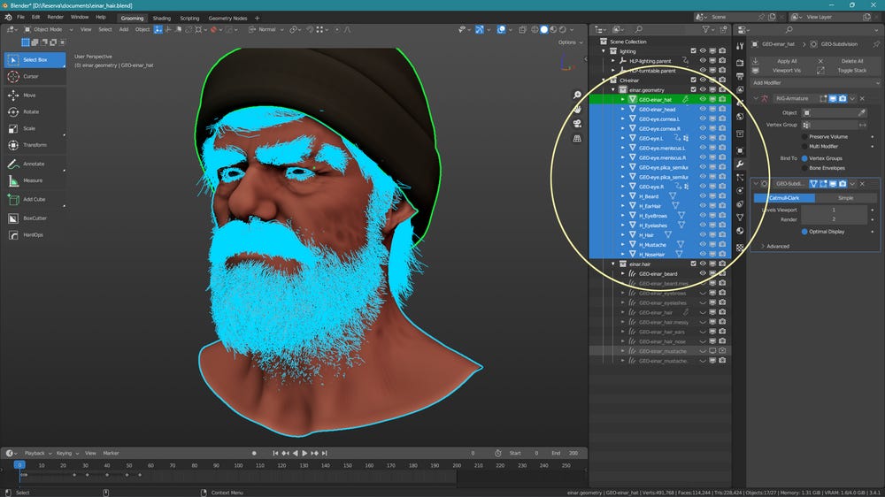
Task: Pick the Annotate tool
Action: click(35, 164)
